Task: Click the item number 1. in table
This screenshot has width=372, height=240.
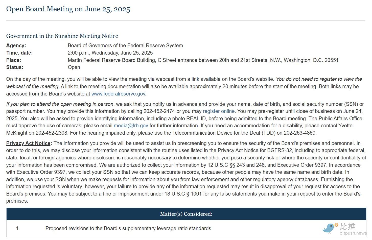Action: [x=18, y=228]
